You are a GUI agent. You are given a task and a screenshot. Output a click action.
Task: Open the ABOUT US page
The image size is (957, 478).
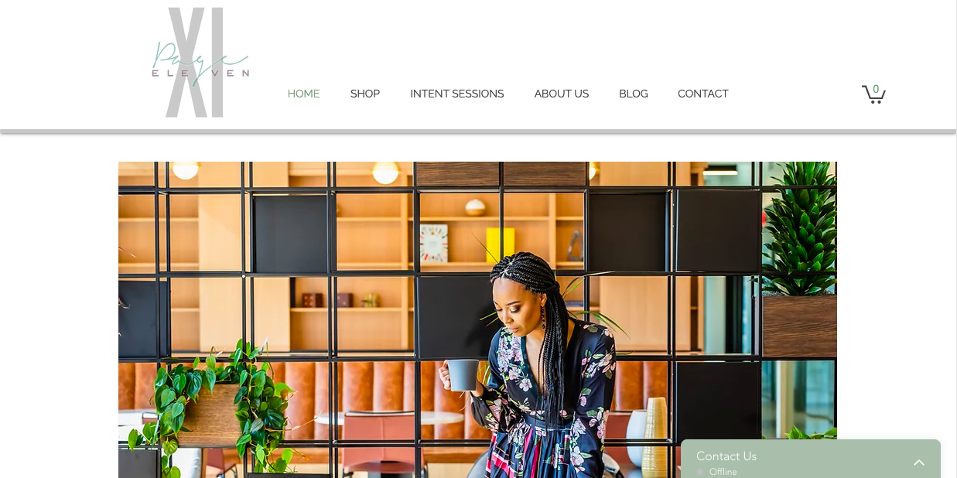pos(562,94)
